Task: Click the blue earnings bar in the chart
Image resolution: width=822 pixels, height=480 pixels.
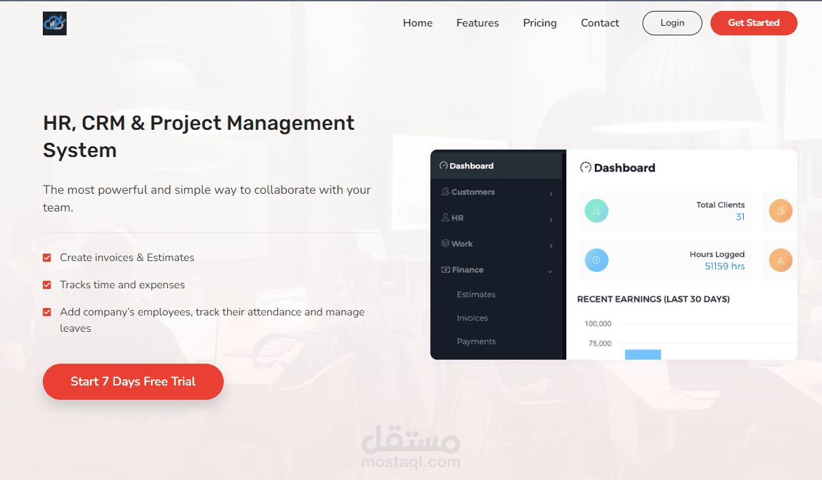Action: coord(642,354)
